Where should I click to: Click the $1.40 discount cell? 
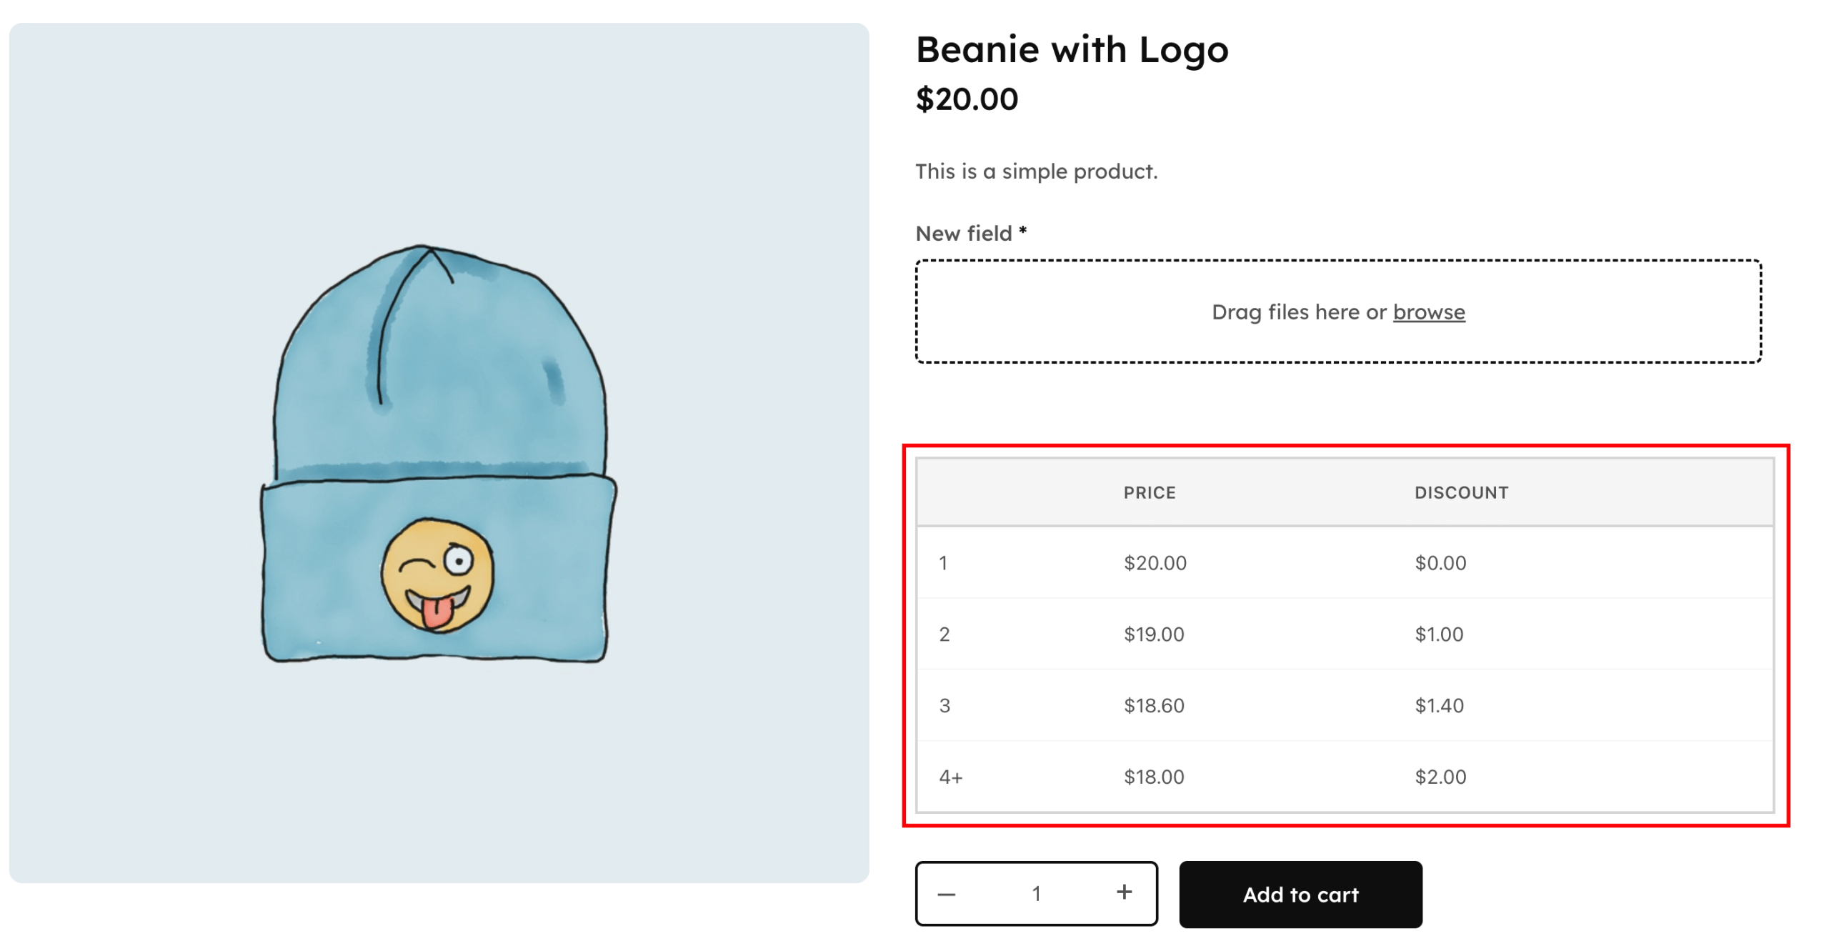(x=1440, y=705)
